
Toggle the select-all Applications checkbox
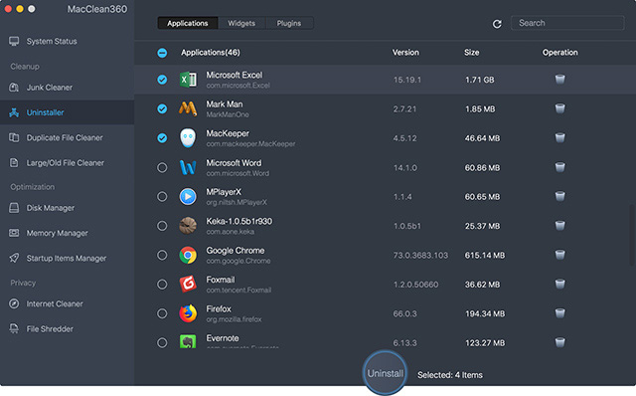162,53
